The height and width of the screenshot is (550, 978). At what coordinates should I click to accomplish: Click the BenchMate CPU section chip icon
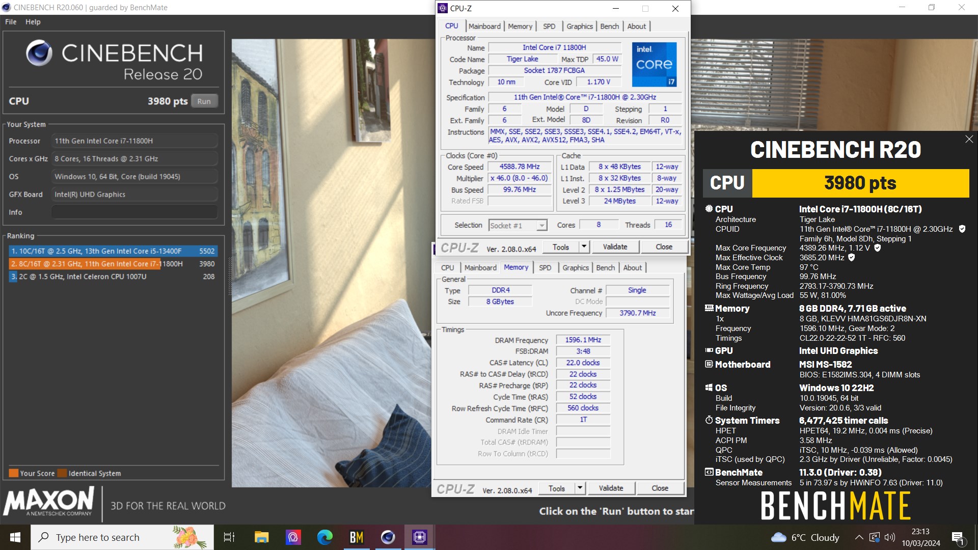point(709,209)
